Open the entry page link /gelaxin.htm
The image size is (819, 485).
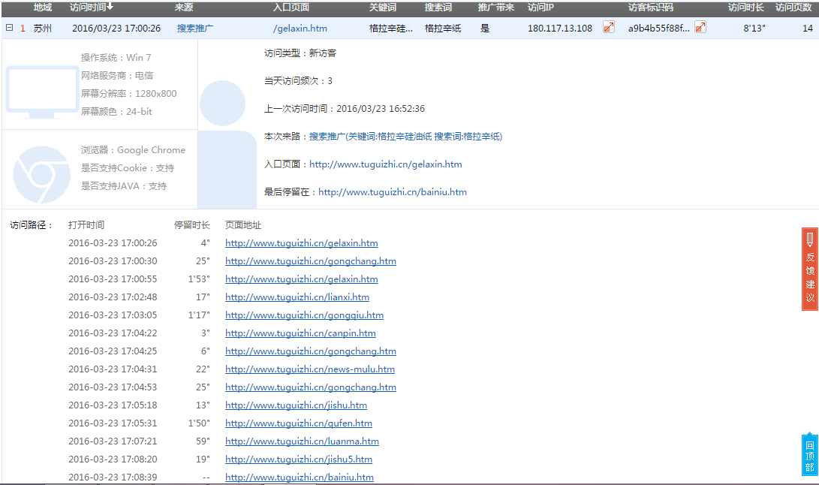tap(299, 27)
